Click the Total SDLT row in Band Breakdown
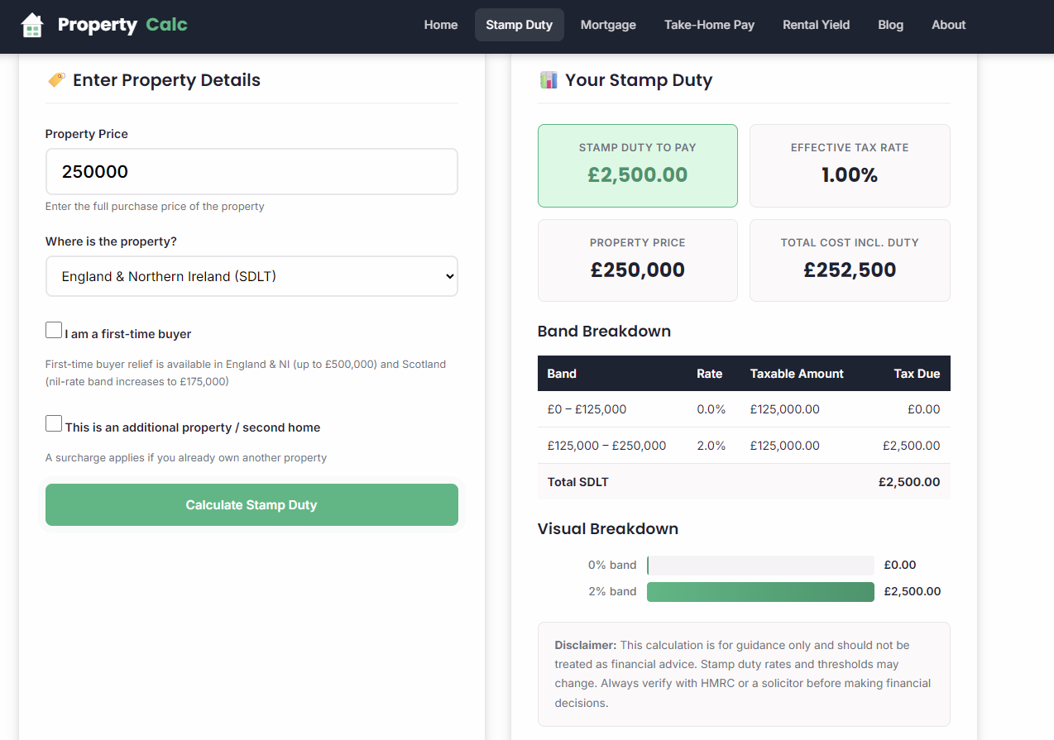 click(743, 481)
